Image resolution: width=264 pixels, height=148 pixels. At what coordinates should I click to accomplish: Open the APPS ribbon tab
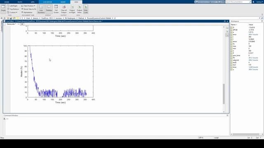(x=33, y=2)
